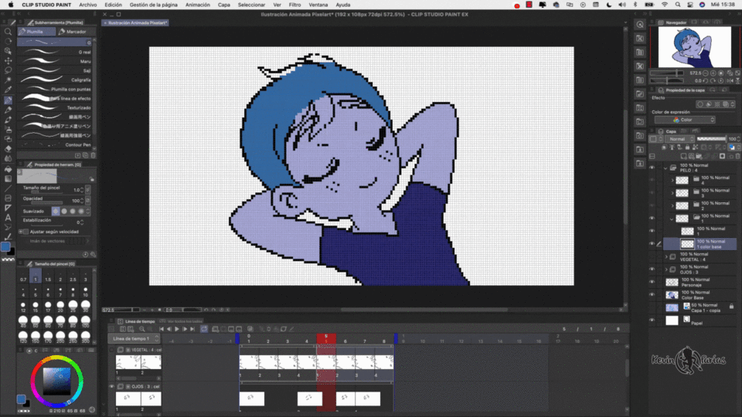Click frame 3 on timeline ruler
The height and width of the screenshot is (417, 742).
pyautogui.click(x=288, y=341)
